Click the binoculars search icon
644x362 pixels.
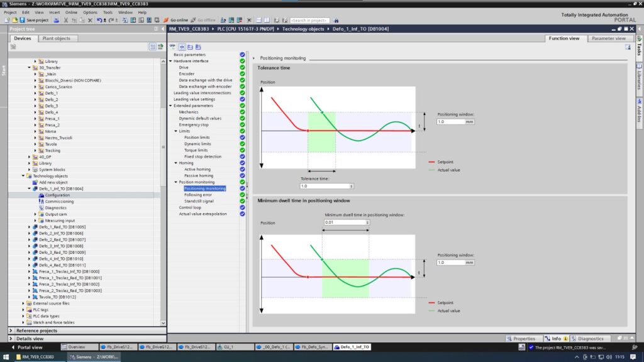pos(336,20)
